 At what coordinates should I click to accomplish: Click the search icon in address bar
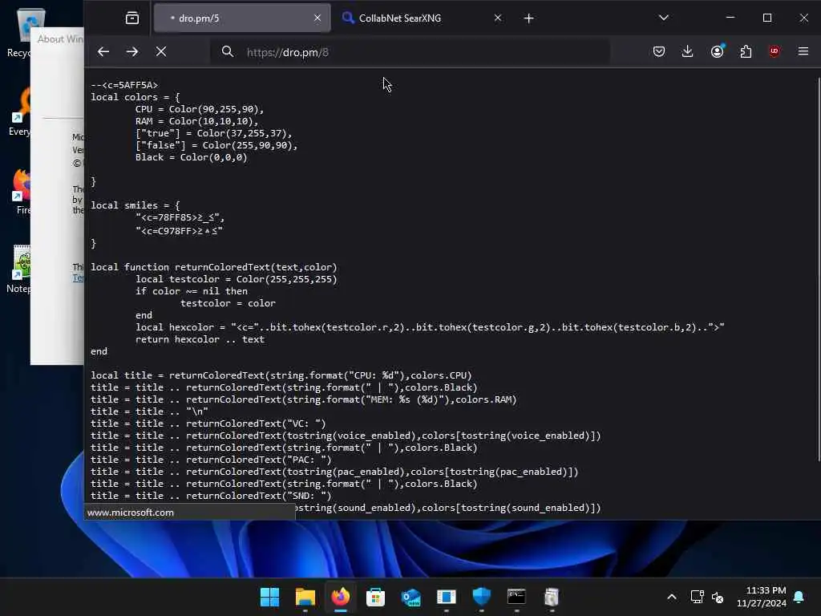[x=227, y=52]
